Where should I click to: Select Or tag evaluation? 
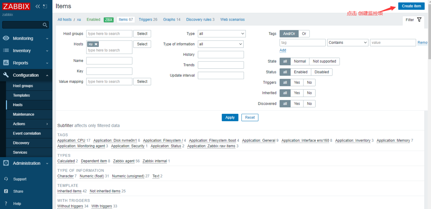tap(304, 34)
